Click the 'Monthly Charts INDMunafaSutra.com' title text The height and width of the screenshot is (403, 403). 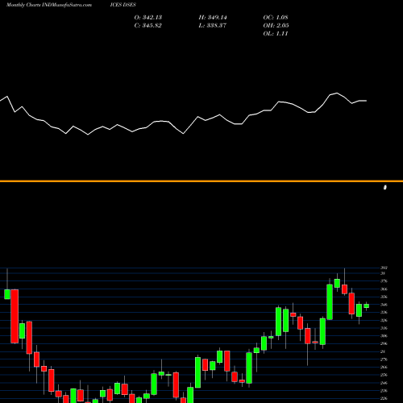pos(49,5)
